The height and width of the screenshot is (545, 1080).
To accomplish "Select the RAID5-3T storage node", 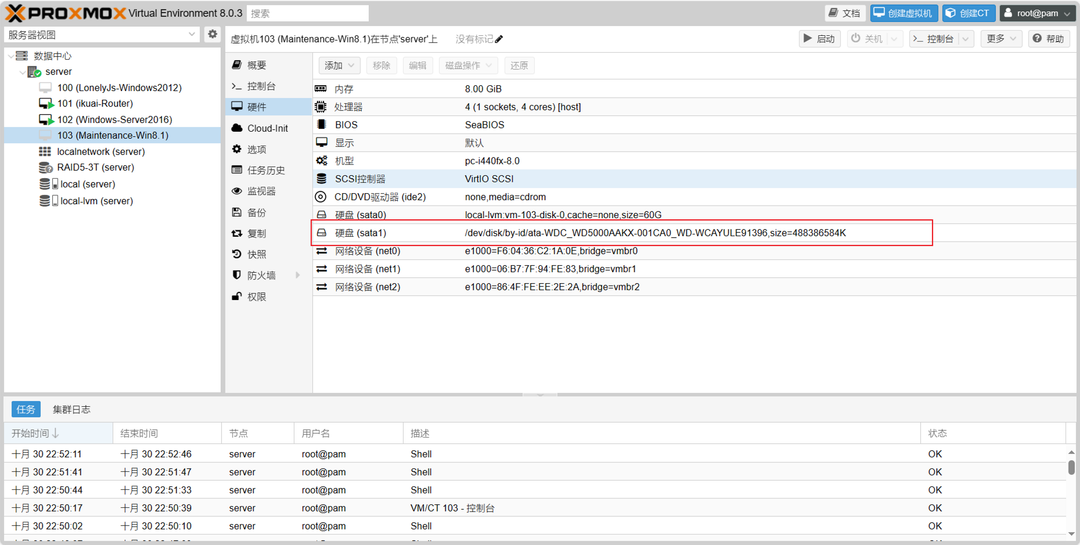I will (95, 167).
